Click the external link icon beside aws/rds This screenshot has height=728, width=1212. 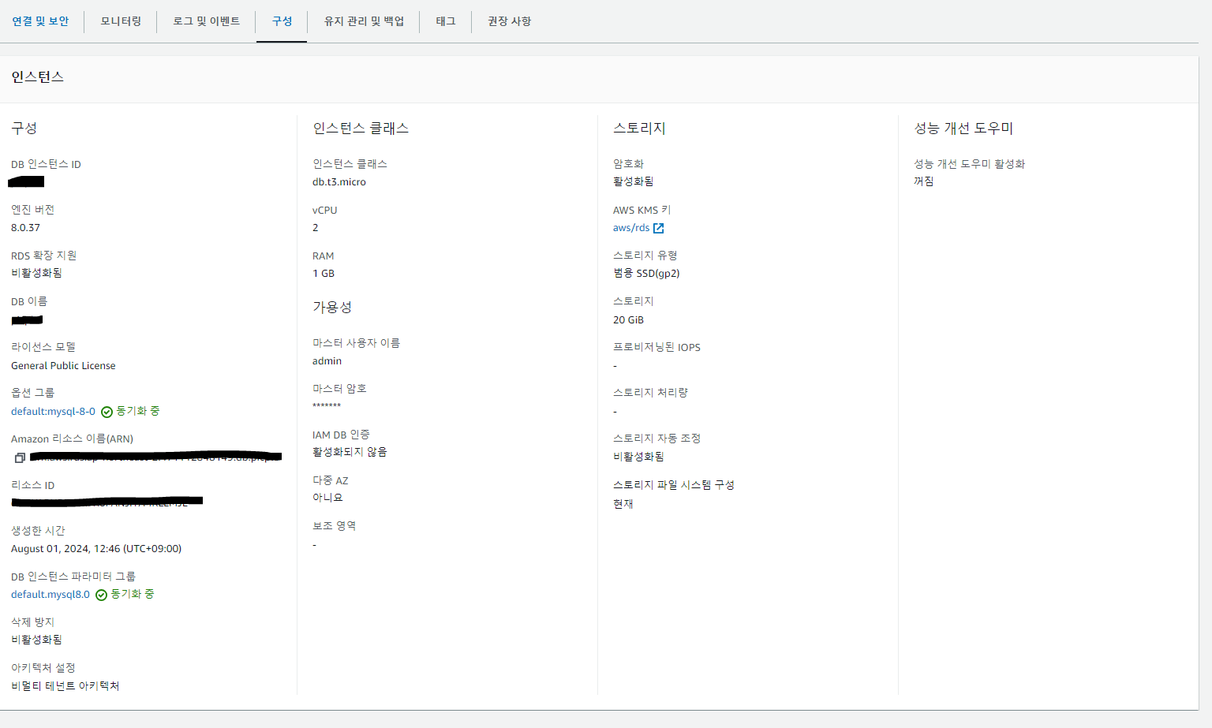(659, 228)
